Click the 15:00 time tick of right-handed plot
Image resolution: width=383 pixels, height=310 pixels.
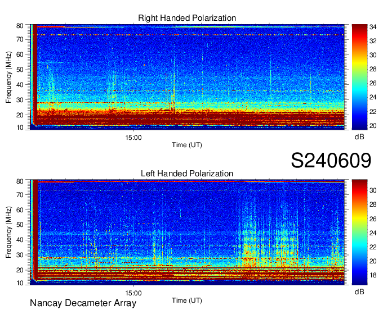point(133,138)
